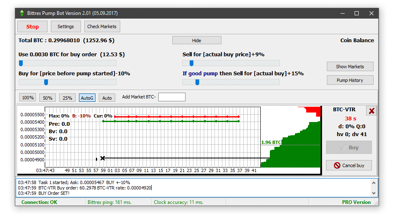Image resolution: width=393 pixels, height=218 pixels.
Task: Click the Cancel buy button
Action: pos(349,165)
